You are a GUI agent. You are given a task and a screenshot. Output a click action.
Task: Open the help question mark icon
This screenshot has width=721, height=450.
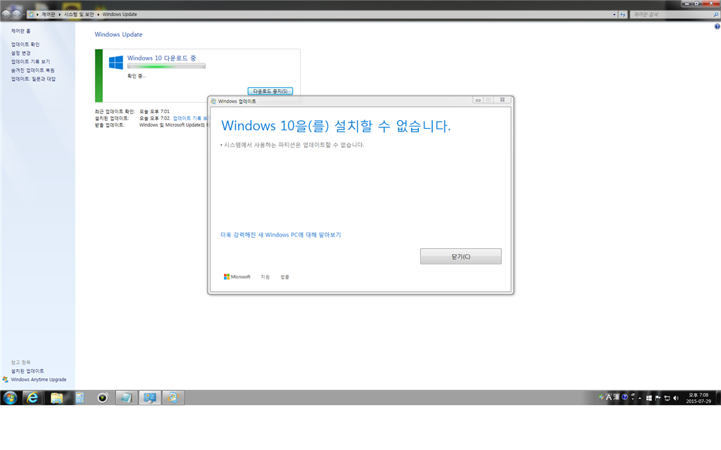click(717, 27)
